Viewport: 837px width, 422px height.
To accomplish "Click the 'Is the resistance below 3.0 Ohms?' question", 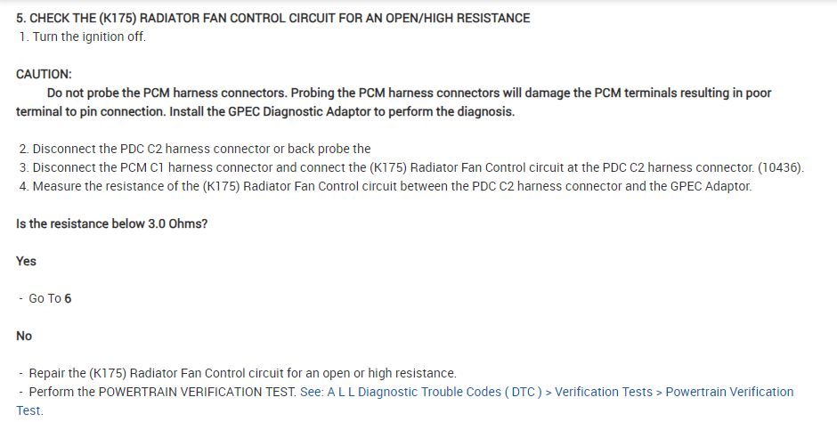I will (x=112, y=223).
